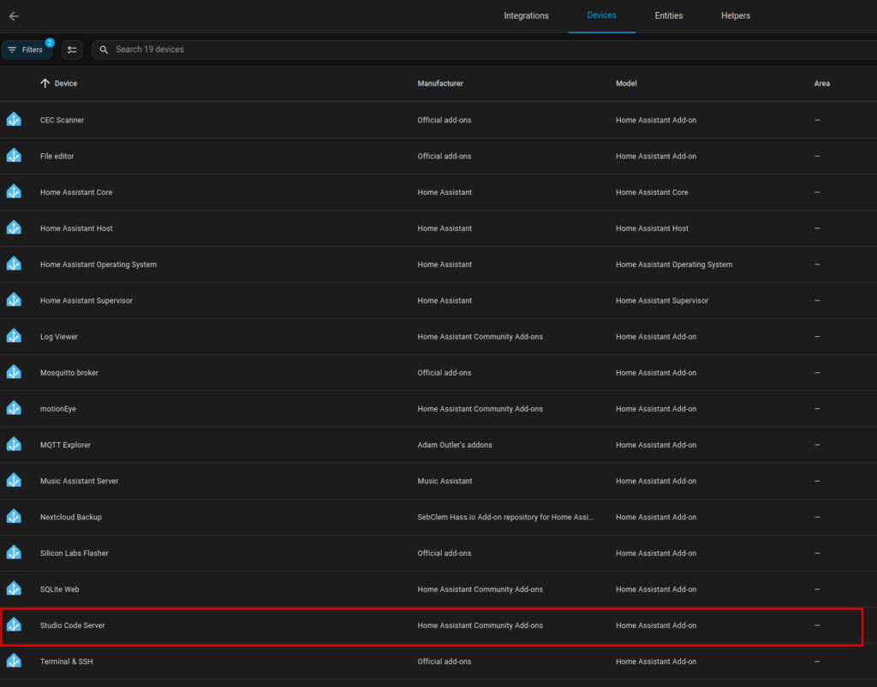This screenshot has height=687, width=877.
Task: Open Home Assistant Supervisor device name
Action: (87, 300)
